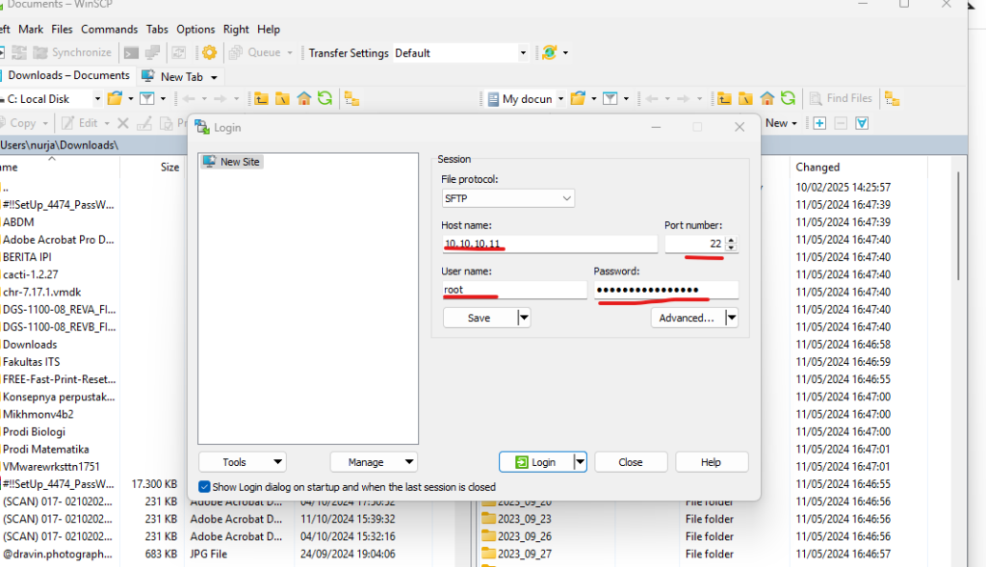
Task: Increase the port number with the spinner
Action: 732,241
